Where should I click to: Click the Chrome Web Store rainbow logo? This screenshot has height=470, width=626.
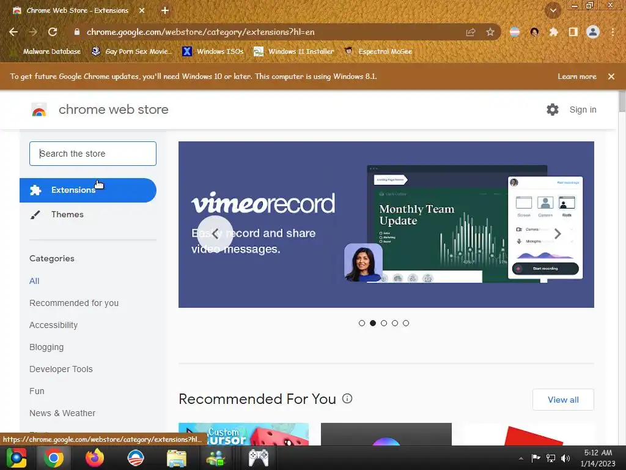pyautogui.click(x=39, y=110)
